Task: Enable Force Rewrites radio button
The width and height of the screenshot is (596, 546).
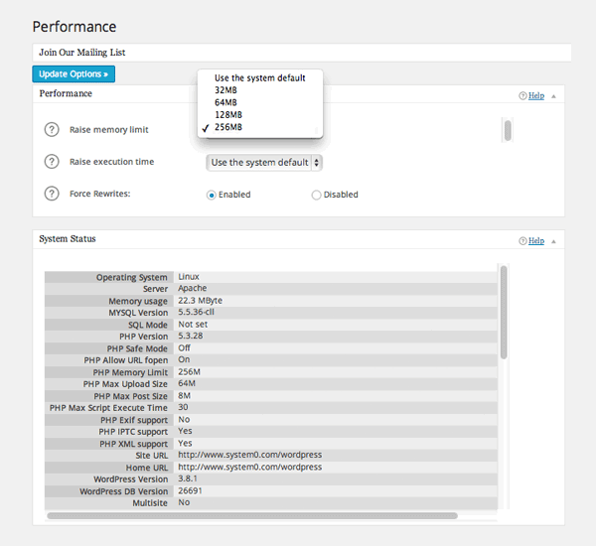Action: point(212,195)
